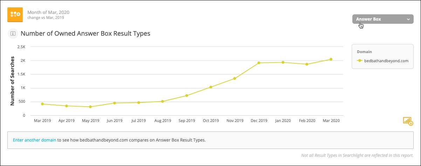421x166 pixels.
Task: Click the 'Number of Owned Answer Box Result Types' title
Action: pyautogui.click(x=85, y=34)
